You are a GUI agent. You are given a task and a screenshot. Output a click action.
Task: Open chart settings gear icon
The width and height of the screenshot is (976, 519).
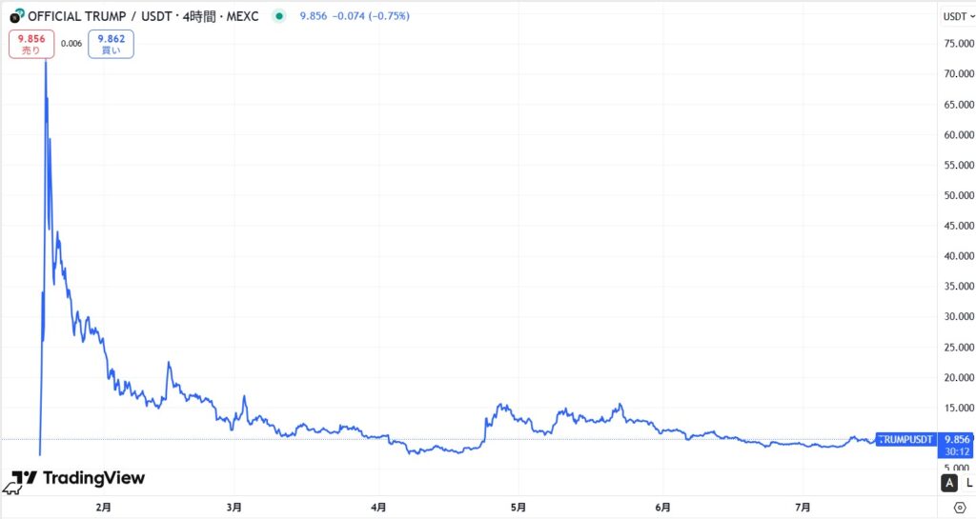[960, 508]
